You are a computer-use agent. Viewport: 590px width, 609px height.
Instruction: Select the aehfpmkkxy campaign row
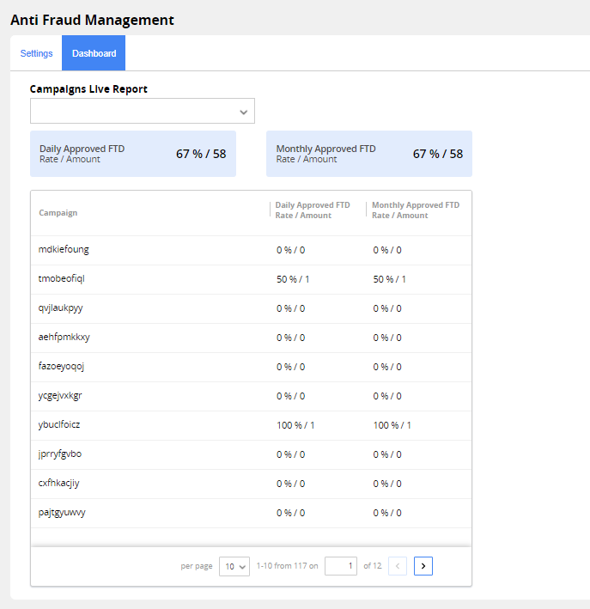pos(252,338)
